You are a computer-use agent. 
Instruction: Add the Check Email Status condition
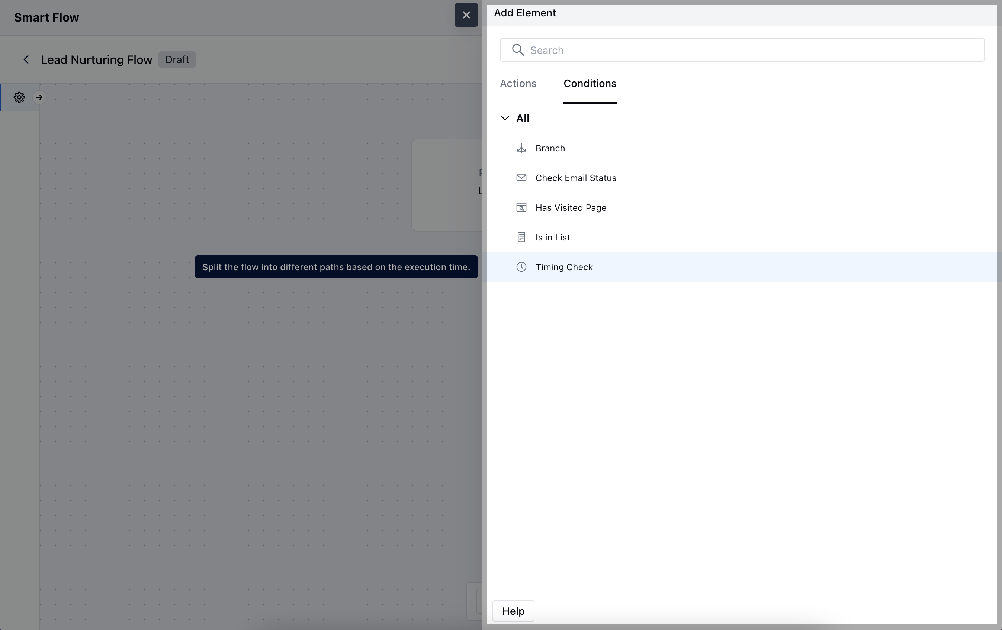[x=575, y=178]
